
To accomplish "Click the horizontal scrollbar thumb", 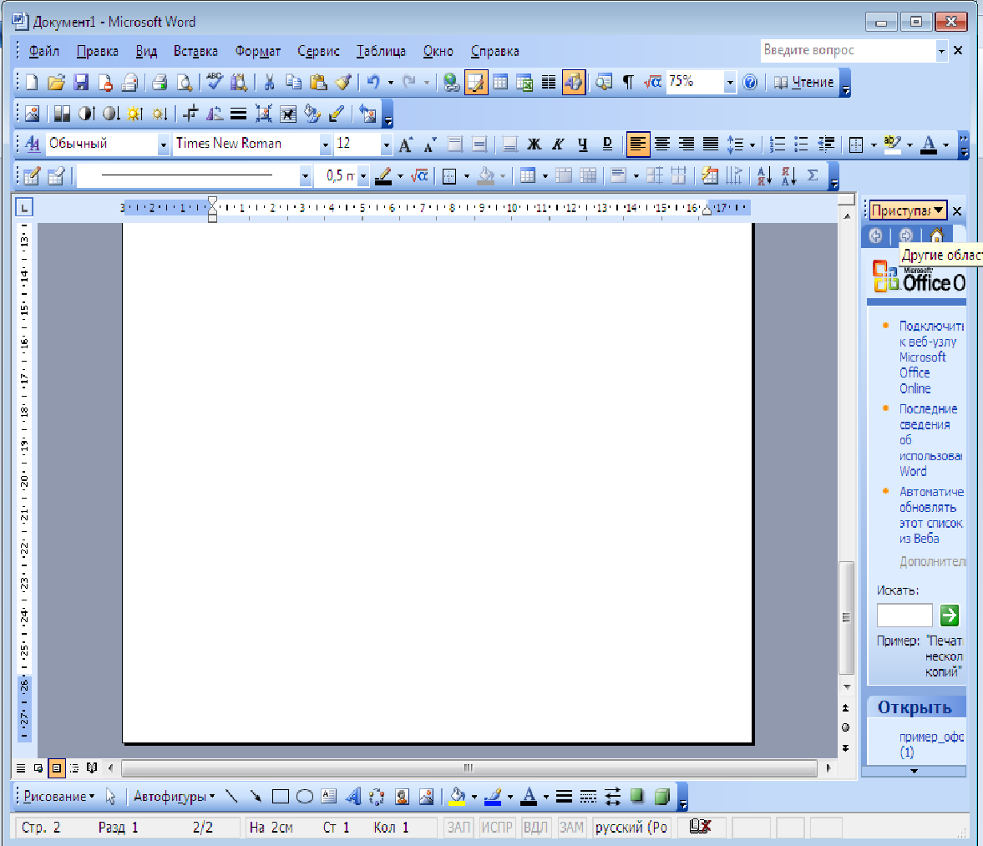I will coord(469,767).
